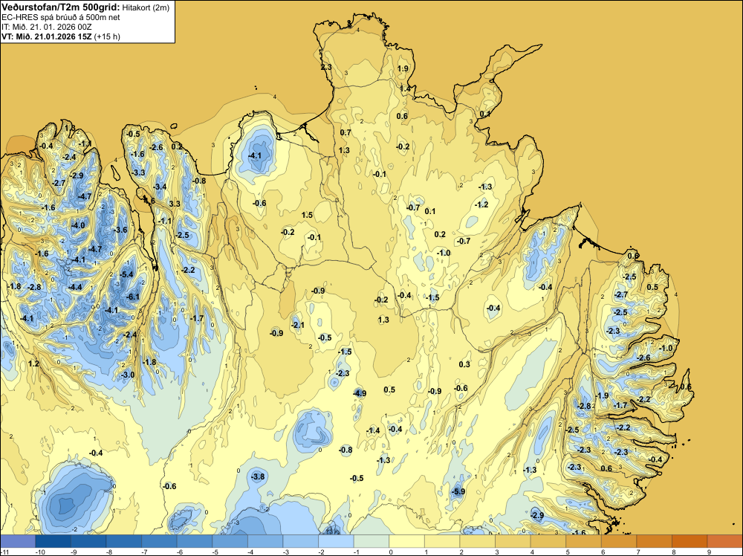This screenshot has height=556, width=743.
Task: Click the '-3.8' temperature value
Action: coord(258,476)
